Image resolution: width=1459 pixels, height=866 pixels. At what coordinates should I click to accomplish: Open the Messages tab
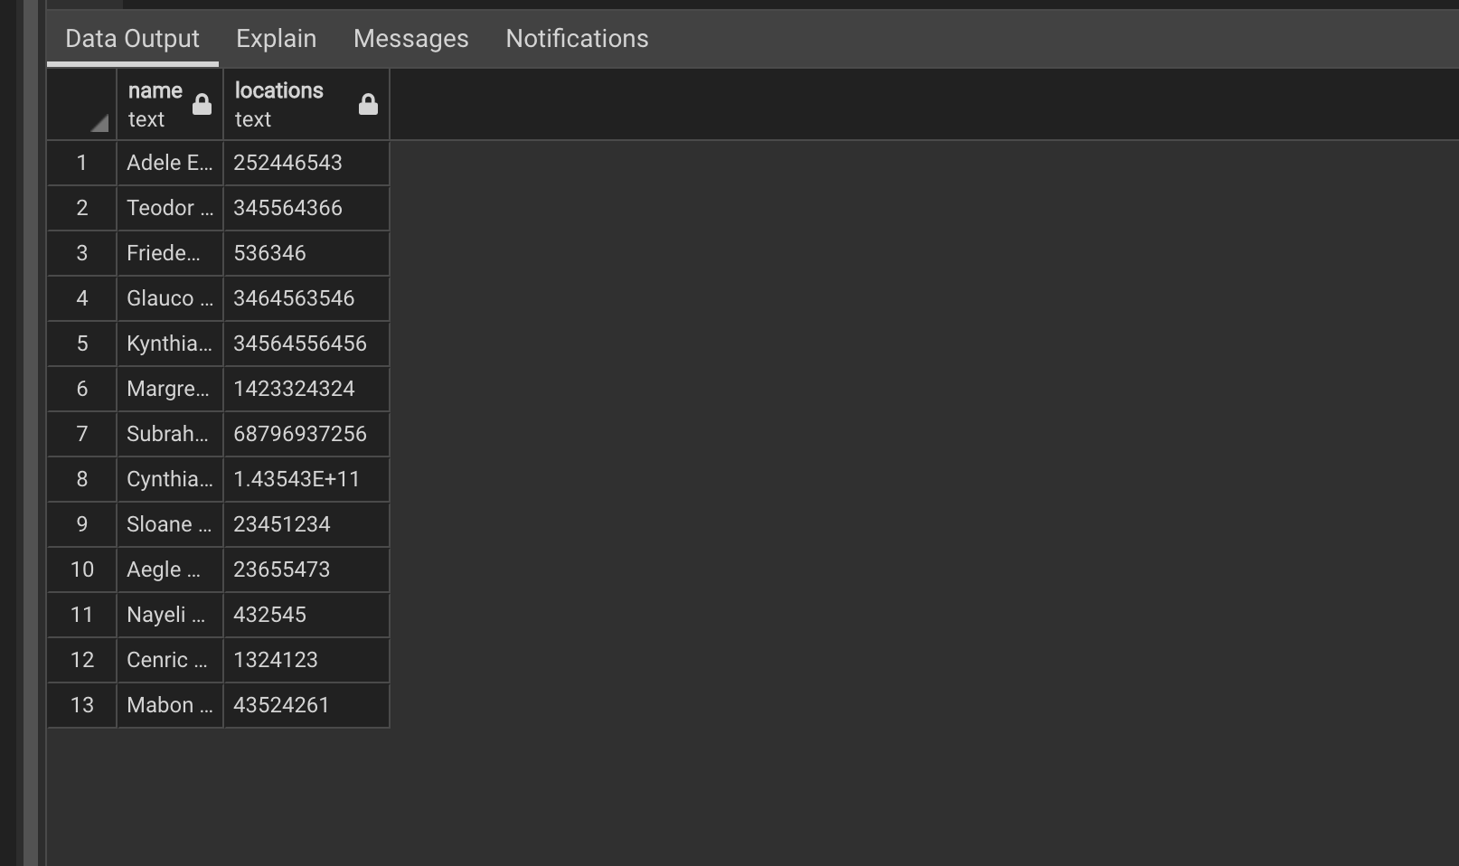point(410,39)
